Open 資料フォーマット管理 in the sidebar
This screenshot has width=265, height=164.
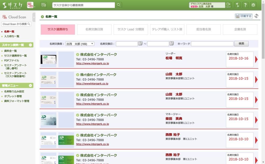(16, 101)
